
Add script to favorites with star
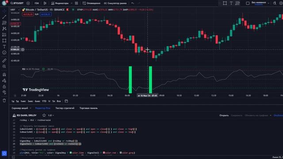coord(44,115)
